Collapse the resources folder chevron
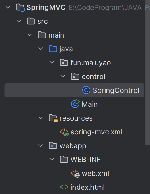The width and height of the screenshot is (150, 194). (41, 118)
